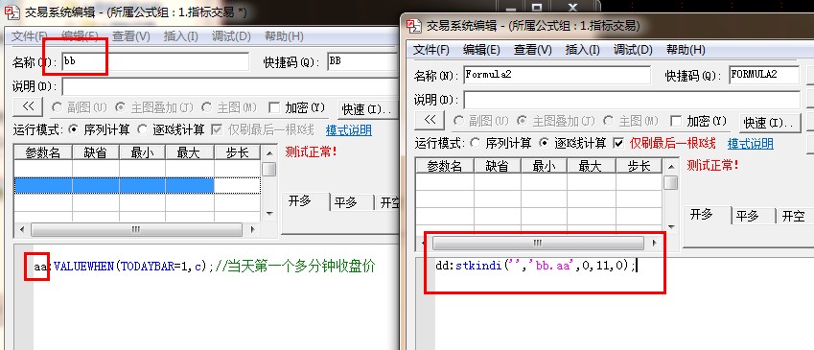Image resolution: width=814 pixels, height=350 pixels.
Task: Click up arrow of left parameter table scrollbar
Action: 268,152
